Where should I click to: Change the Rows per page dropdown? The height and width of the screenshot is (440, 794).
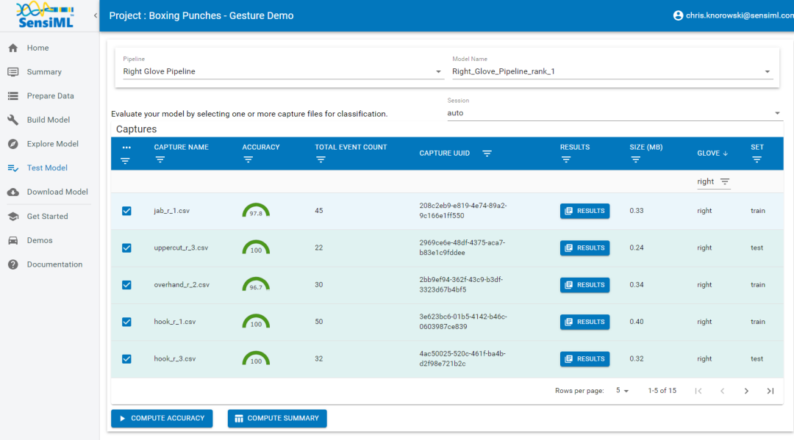point(622,391)
